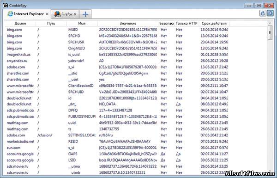Click the /cfusion/ path cell
The image size is (277, 178).
tap(45, 135)
